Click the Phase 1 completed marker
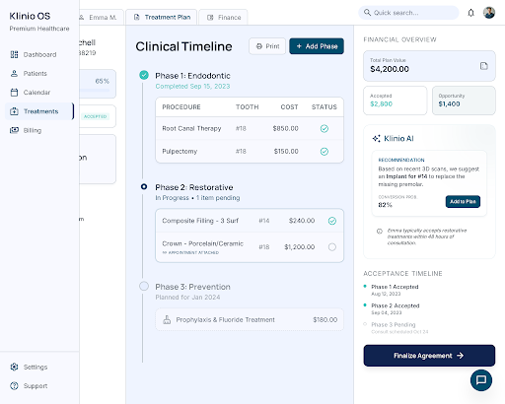The image size is (505, 404). click(144, 75)
